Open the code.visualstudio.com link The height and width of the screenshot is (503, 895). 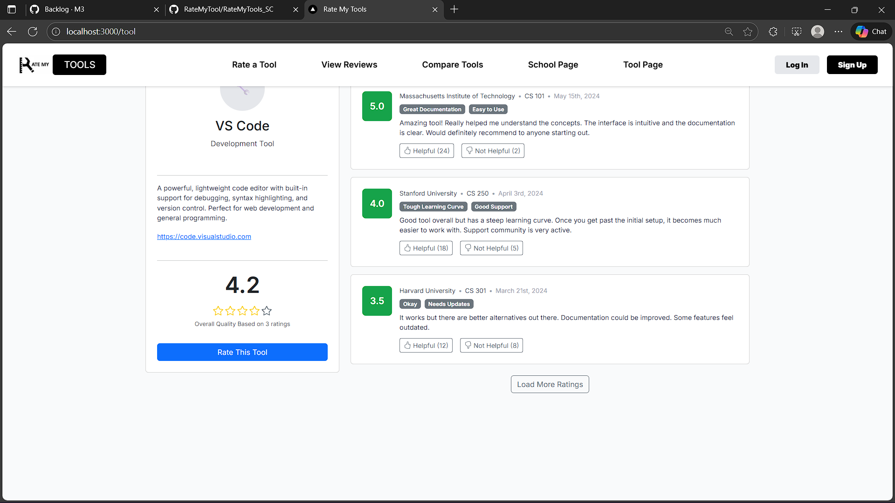point(204,237)
